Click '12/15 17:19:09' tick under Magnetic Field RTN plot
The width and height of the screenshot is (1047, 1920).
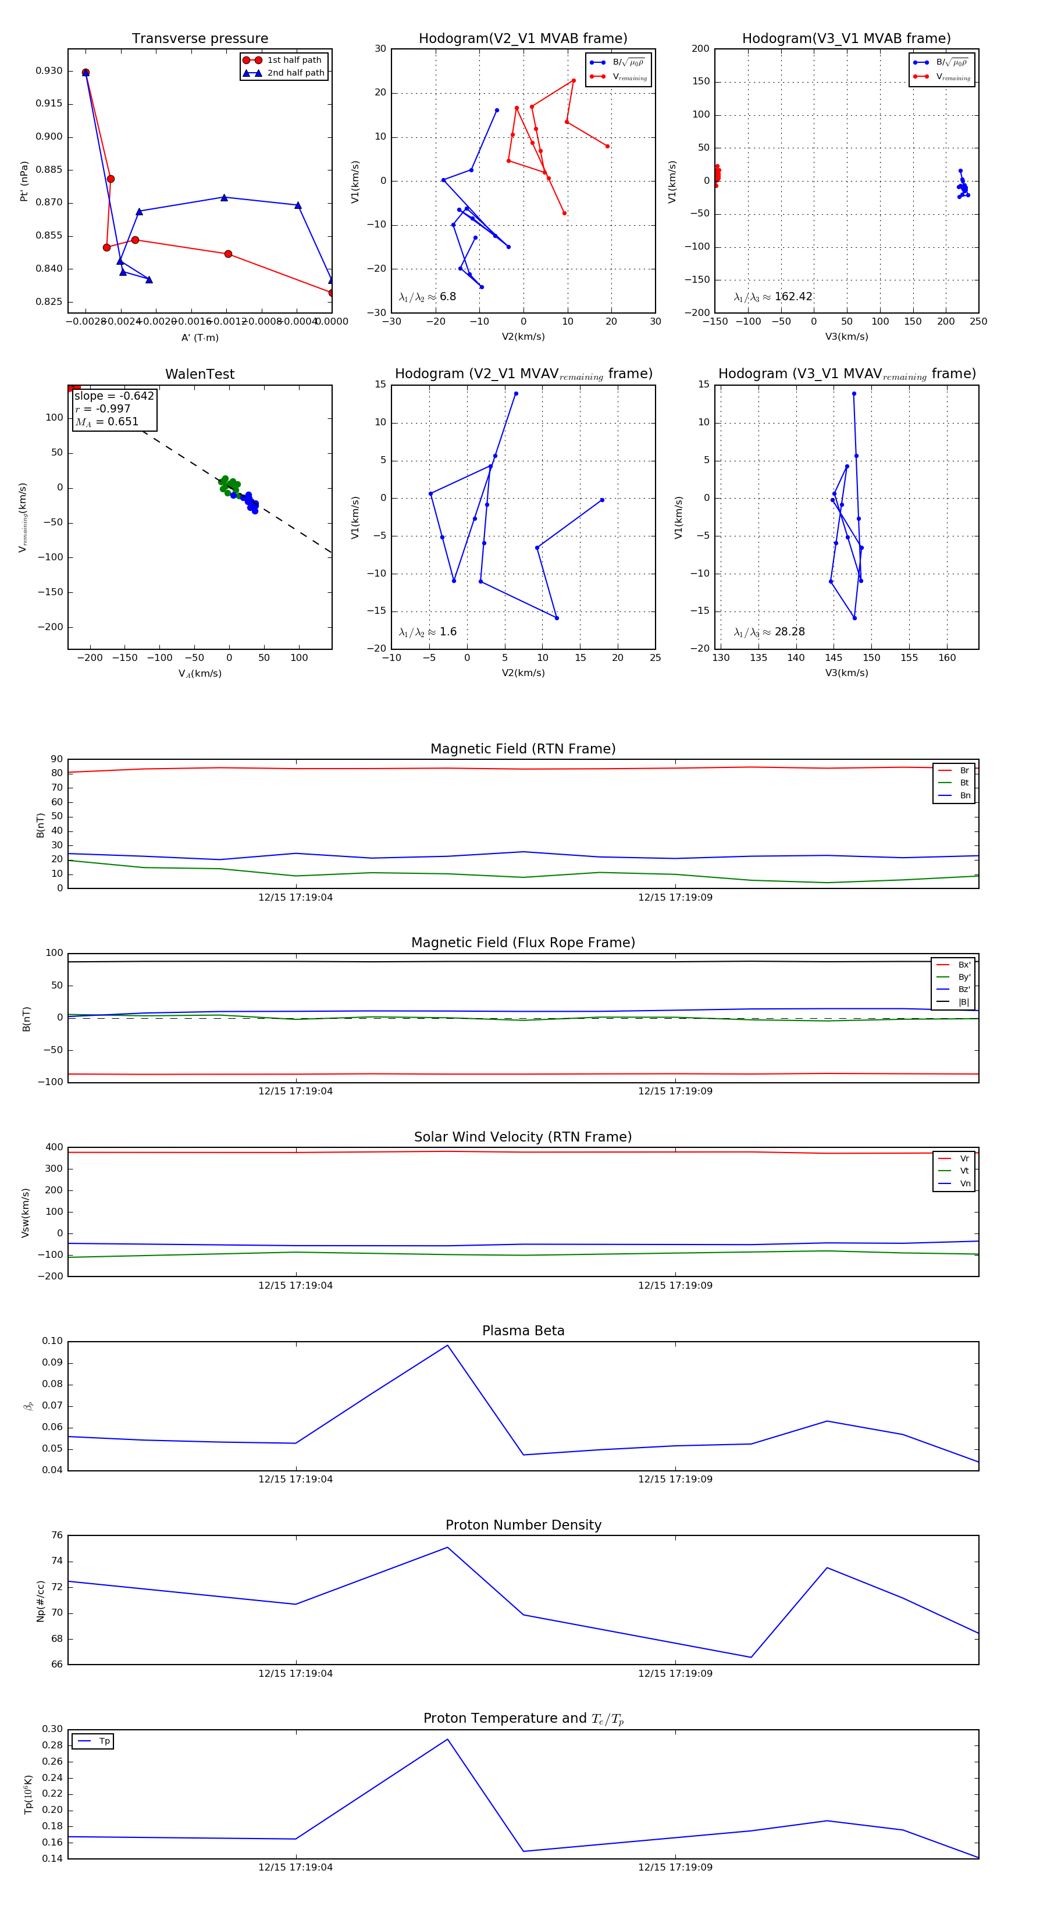[675, 897]
